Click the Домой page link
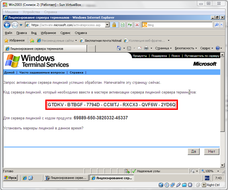 coord(9,72)
